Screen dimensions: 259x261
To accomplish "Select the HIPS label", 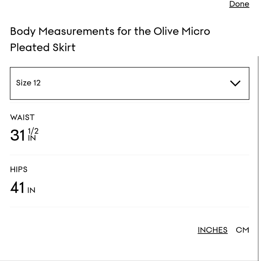I will tap(19, 170).
